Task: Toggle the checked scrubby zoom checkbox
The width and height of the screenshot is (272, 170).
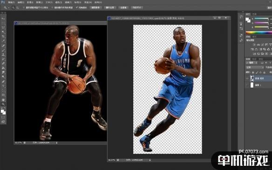Action: pyautogui.click(x=77, y=7)
